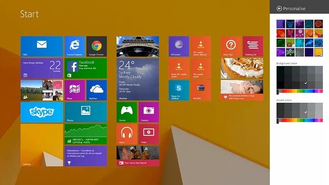The width and height of the screenshot is (329, 185).
Task: Open the Video tile
Action: pyautogui.click(x=149, y=134)
